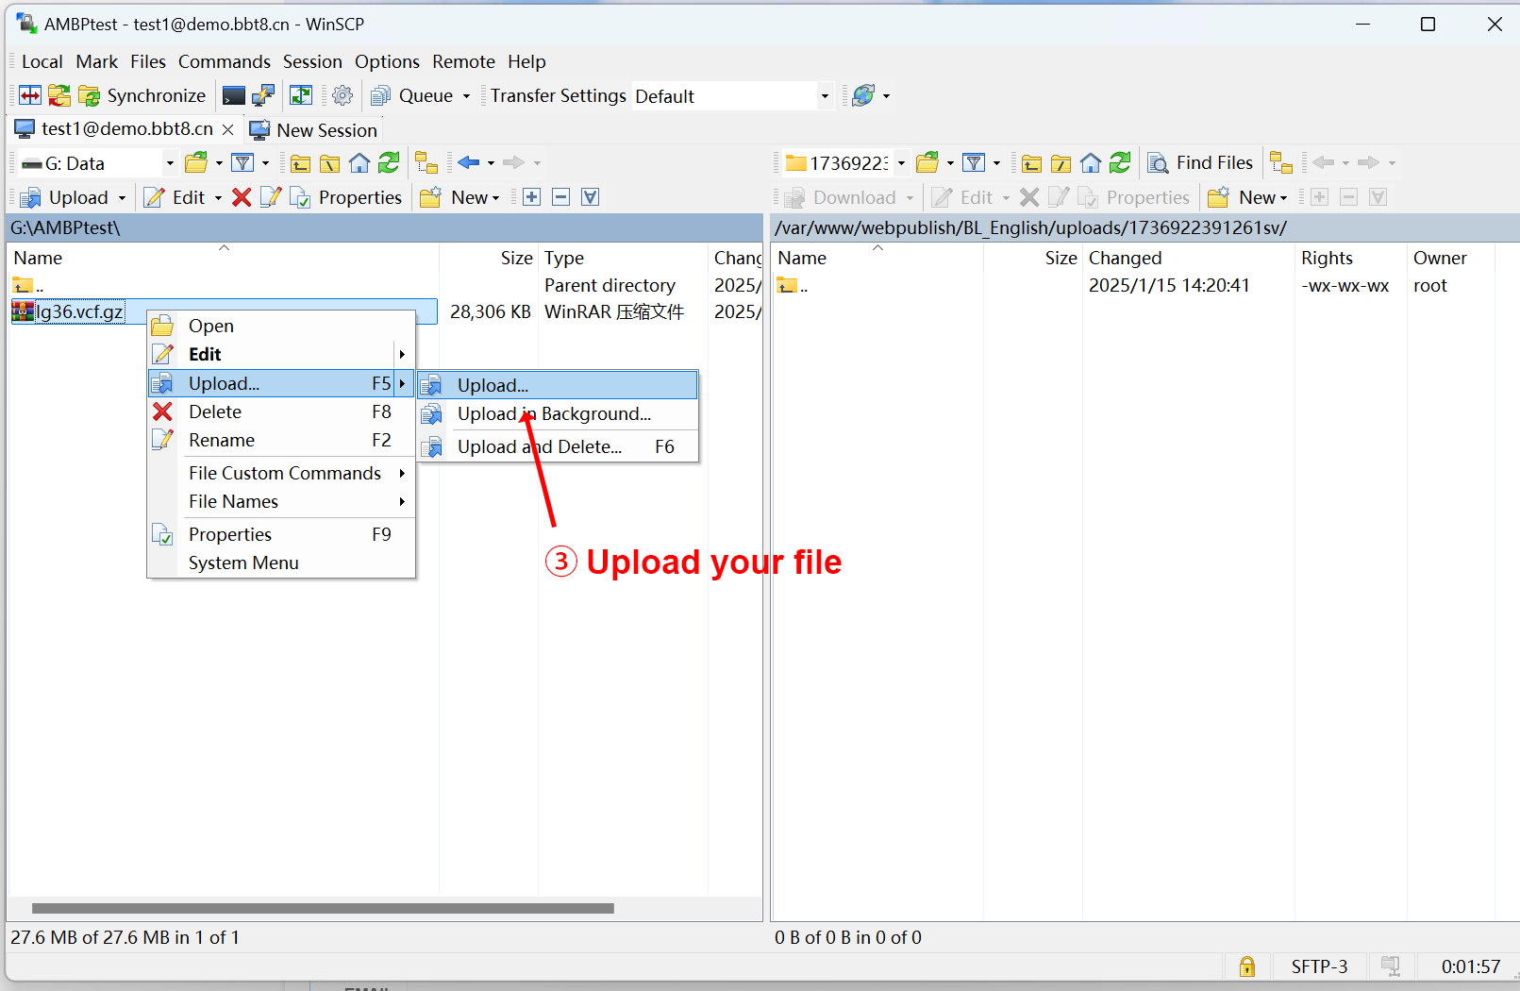Open the terminal console icon
This screenshot has width=1520, height=991.
coord(233,95)
